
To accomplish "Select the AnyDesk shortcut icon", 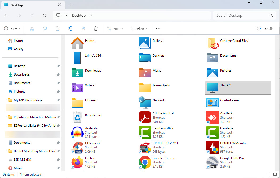I will [x=212, y=118].
